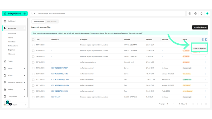Open the search scope dropdown arrow
The height and width of the screenshot is (119, 212).
point(34,14)
